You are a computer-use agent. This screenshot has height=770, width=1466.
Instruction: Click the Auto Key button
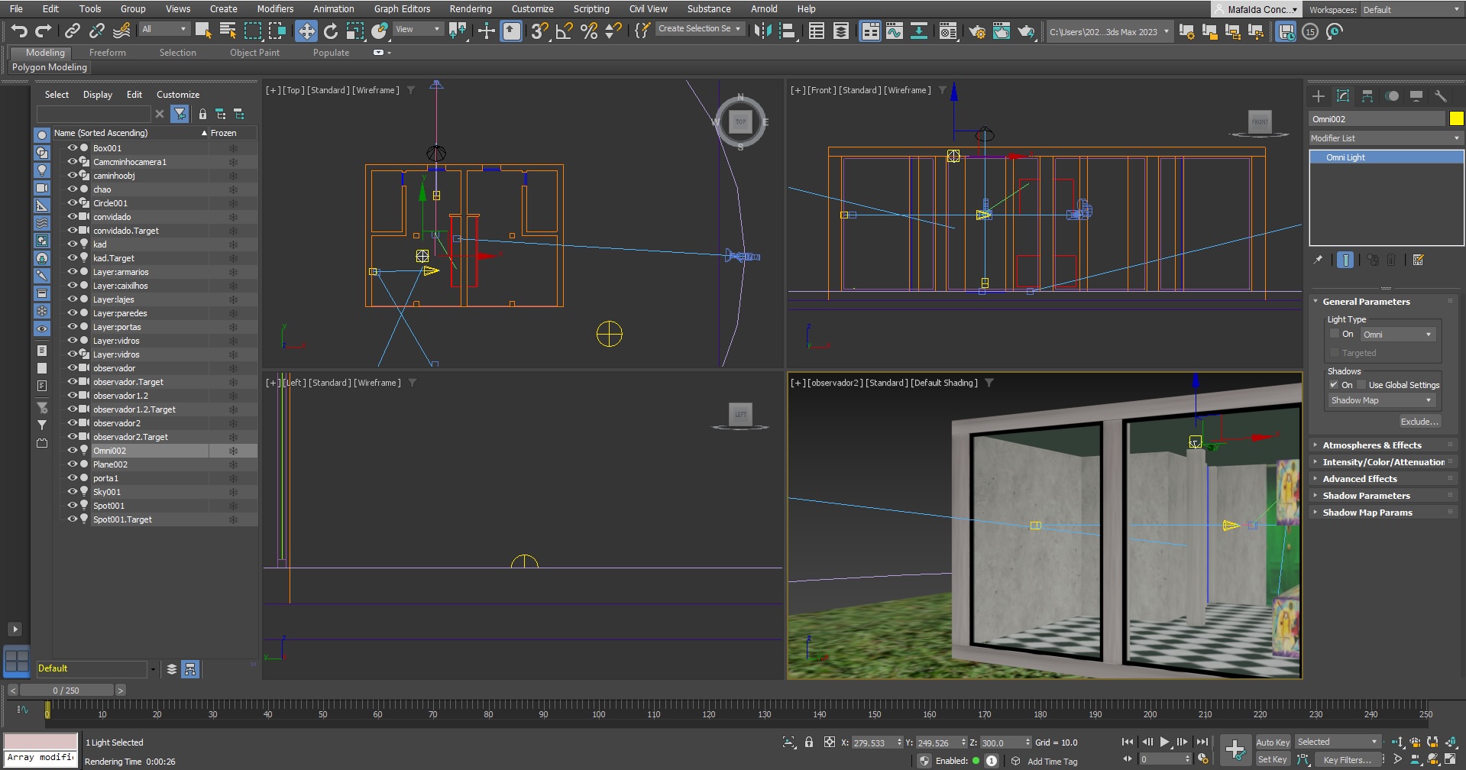pos(1272,742)
